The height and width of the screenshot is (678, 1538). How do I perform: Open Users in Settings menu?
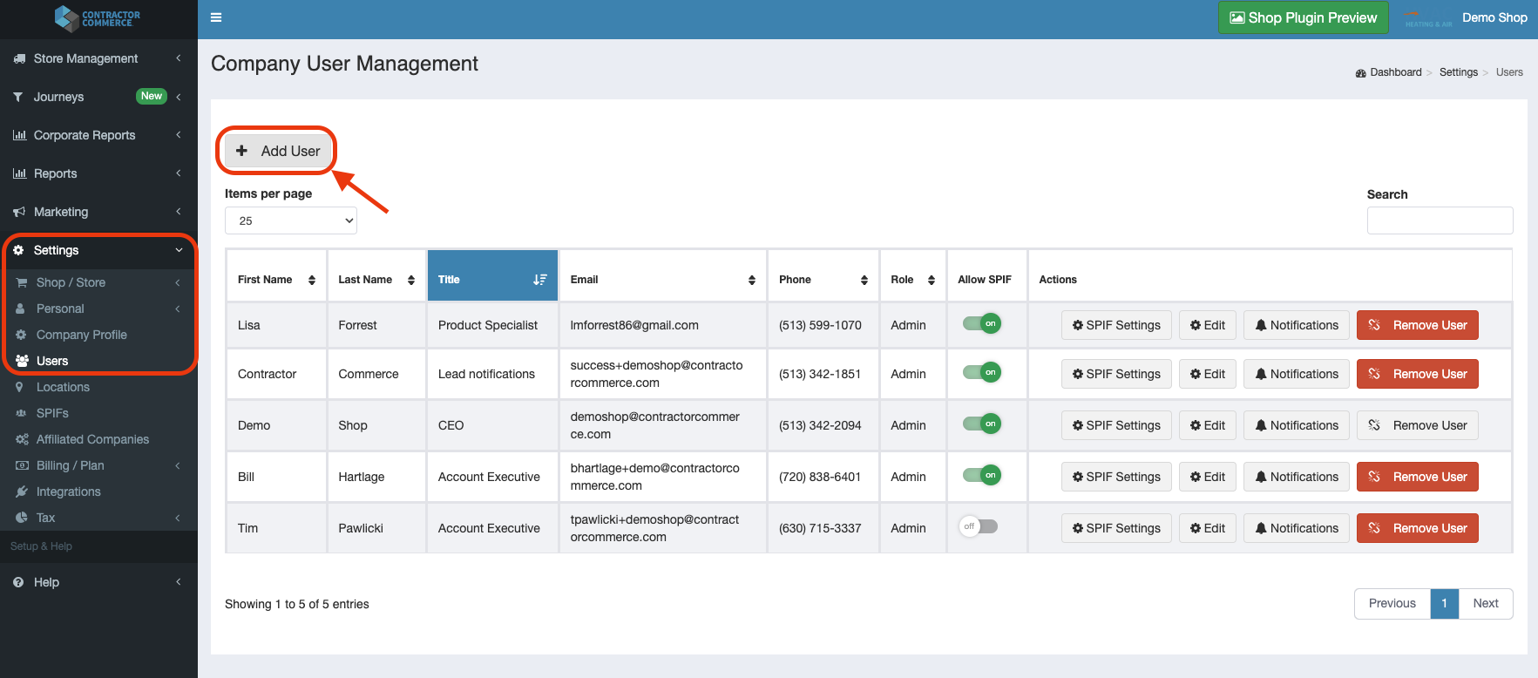(52, 361)
